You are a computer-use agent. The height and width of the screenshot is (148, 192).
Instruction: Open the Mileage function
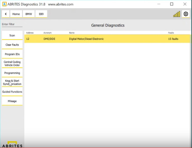pos(12,101)
